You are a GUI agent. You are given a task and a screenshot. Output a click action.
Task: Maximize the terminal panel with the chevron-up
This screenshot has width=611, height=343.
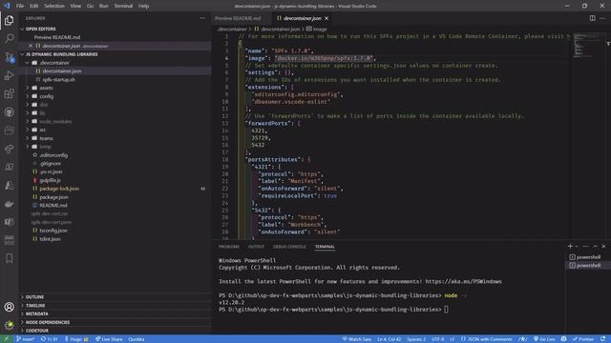pos(595,246)
